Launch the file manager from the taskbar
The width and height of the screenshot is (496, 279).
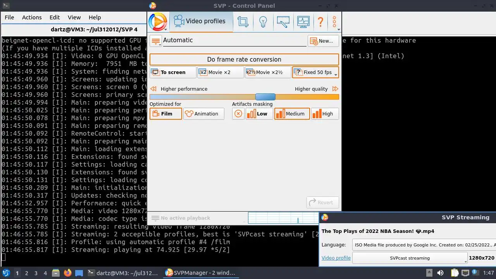click(x=55, y=273)
